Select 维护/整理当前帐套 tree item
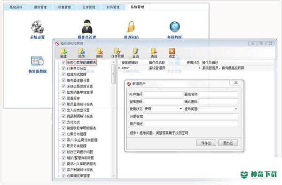Image resolution: width=282 pixels, height=185 pixels. coord(80,158)
